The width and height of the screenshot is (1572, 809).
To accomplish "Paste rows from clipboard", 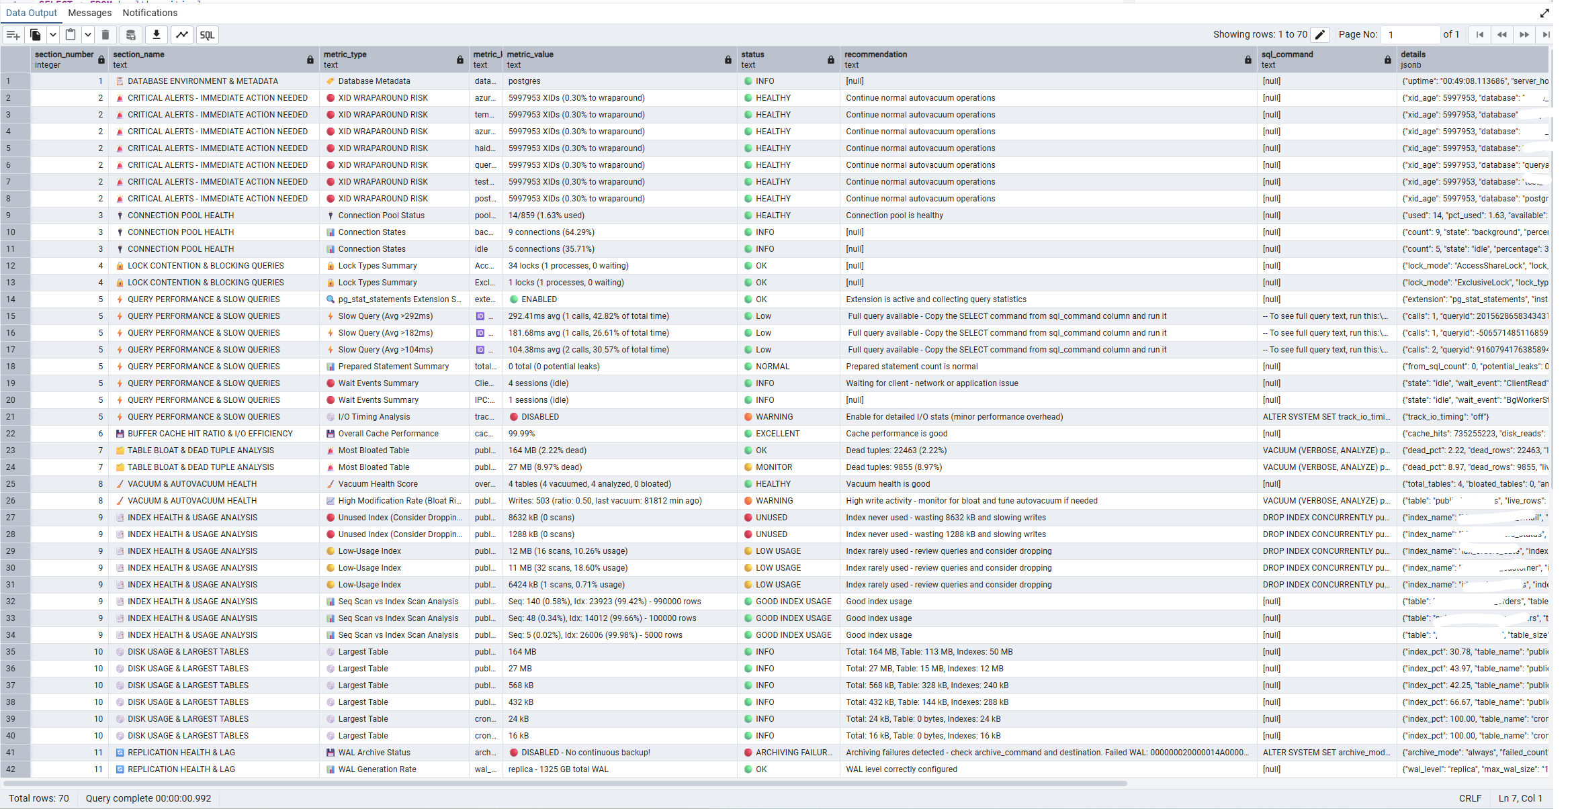I will coord(71,35).
